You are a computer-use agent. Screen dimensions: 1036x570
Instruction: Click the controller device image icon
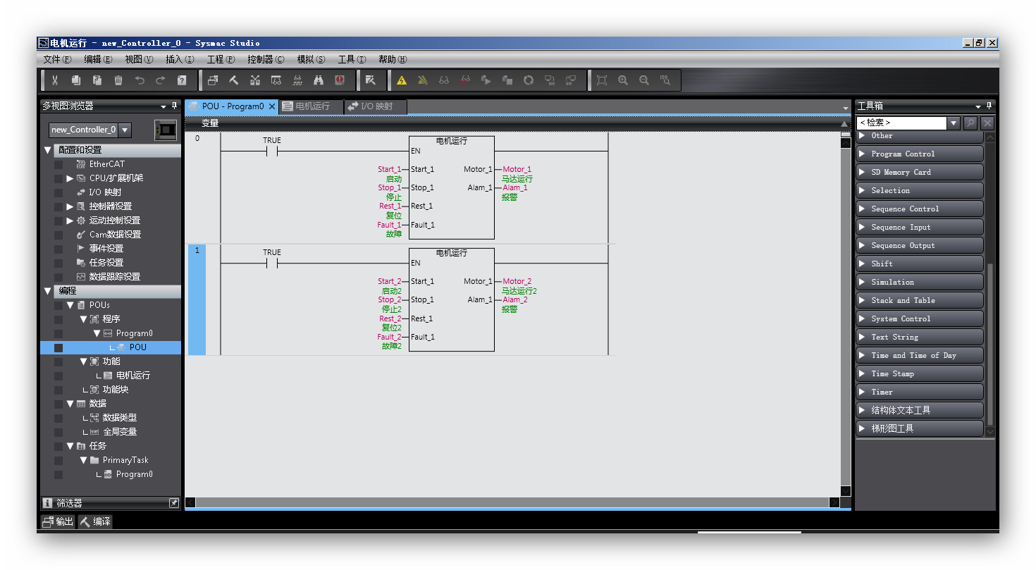tap(165, 130)
